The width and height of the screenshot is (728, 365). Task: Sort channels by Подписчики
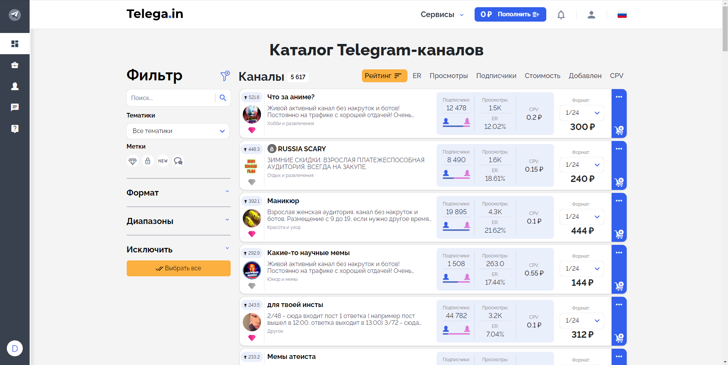coord(496,76)
